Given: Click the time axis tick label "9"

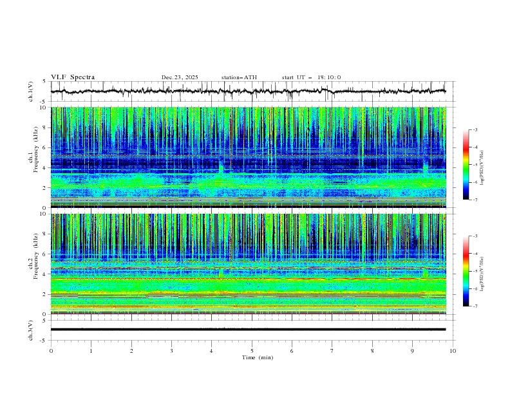Looking at the screenshot, I should click(412, 351).
